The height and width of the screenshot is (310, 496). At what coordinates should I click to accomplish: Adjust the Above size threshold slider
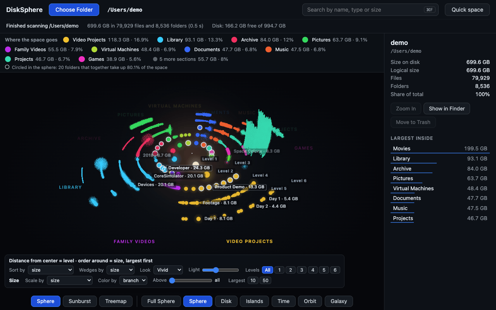[191, 281]
